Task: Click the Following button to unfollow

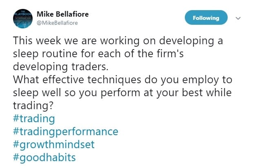Action: (x=206, y=17)
